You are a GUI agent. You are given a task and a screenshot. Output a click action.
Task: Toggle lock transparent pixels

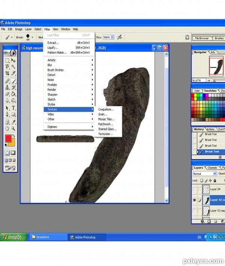[x=202, y=180]
